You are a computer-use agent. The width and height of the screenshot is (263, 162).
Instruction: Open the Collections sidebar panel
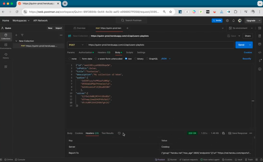(6, 36)
